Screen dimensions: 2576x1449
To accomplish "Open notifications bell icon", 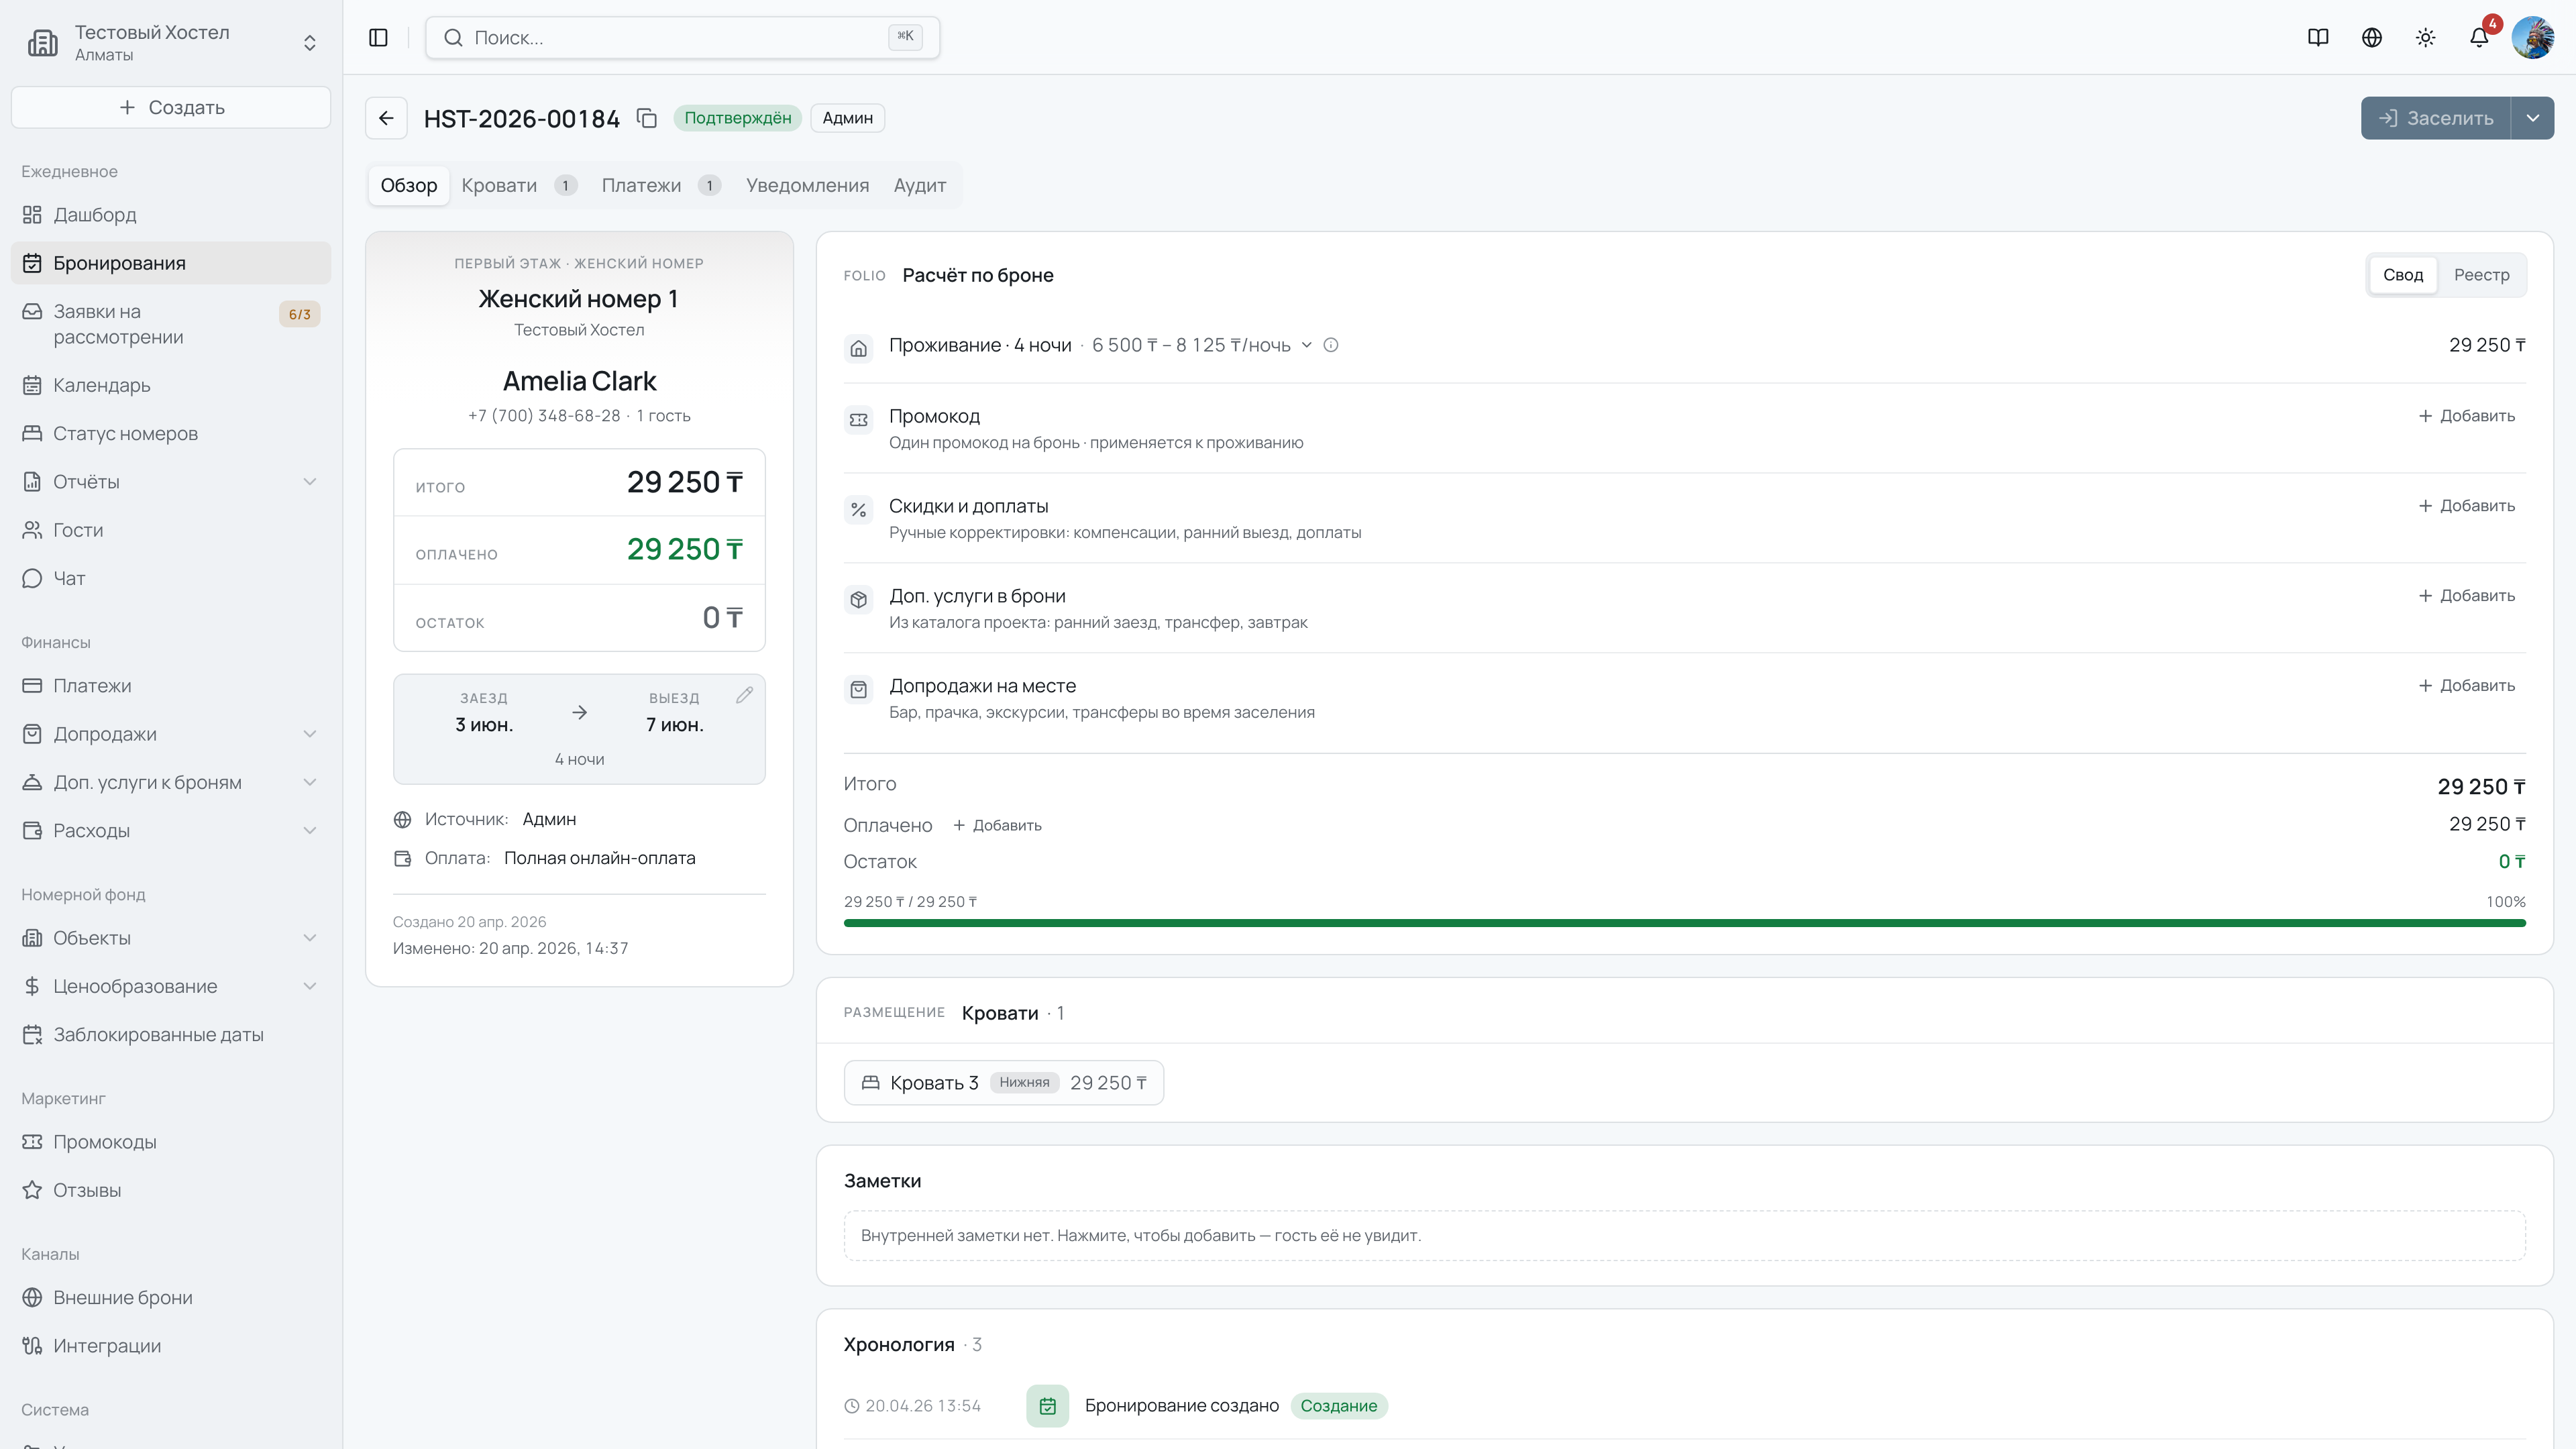I will click(x=2479, y=37).
